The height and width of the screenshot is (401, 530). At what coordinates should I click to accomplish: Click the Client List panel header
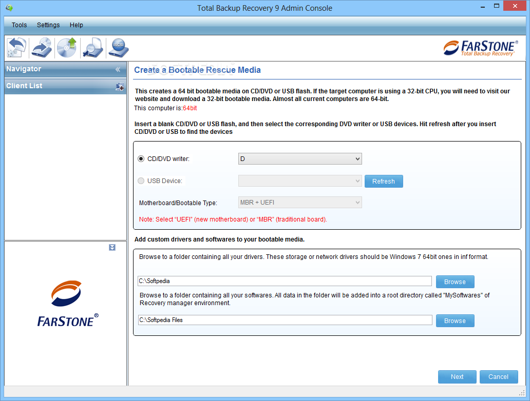click(x=65, y=86)
